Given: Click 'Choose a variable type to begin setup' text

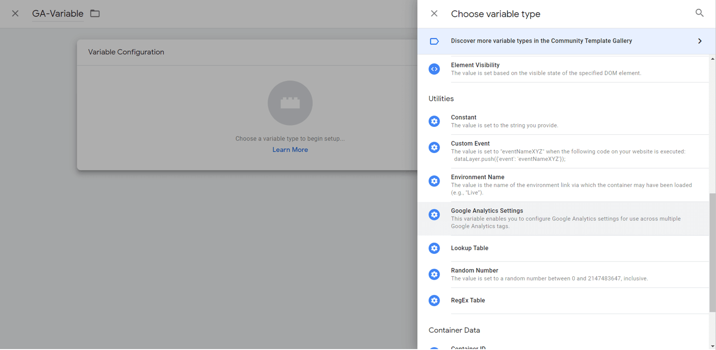Looking at the screenshot, I should click(x=290, y=139).
